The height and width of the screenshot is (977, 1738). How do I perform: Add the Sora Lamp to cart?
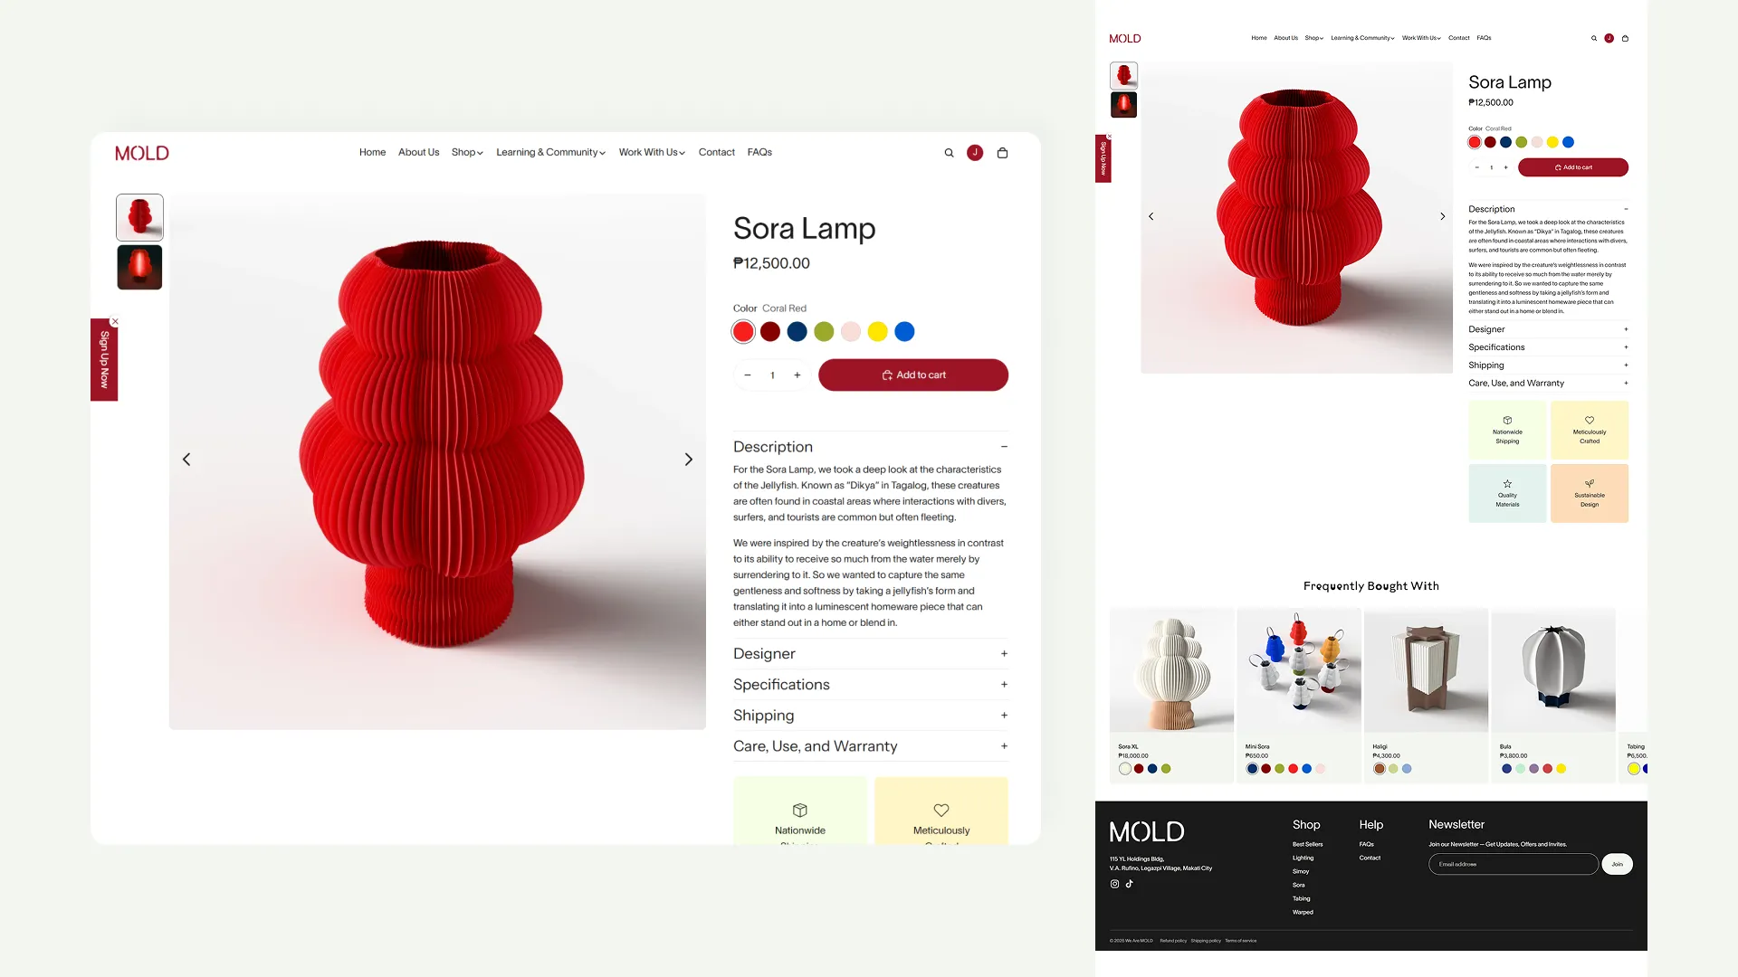(x=913, y=375)
